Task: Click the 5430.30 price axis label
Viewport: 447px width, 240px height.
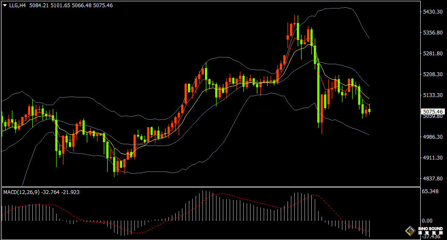Action: click(432, 12)
